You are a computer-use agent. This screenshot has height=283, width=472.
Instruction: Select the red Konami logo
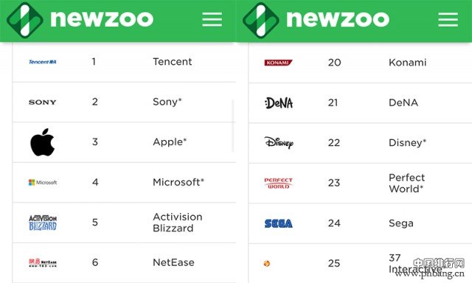point(279,63)
